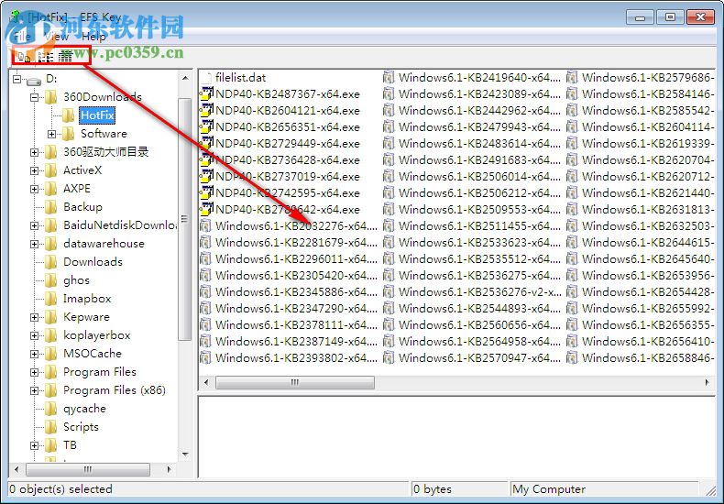The height and width of the screenshot is (504, 724).
Task: Open the Help menu
Action: coord(93,37)
